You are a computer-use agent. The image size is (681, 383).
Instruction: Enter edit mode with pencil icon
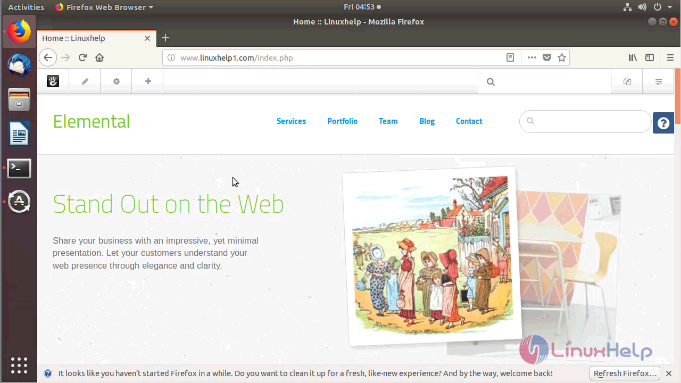(85, 81)
